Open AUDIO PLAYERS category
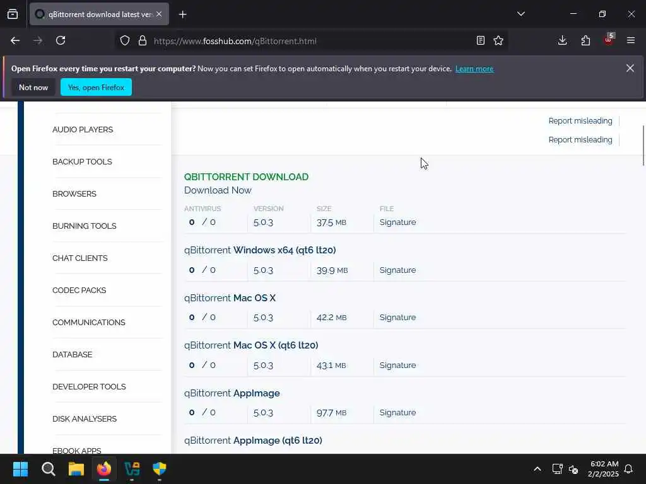Screen dimensions: 646x484 (83, 130)
